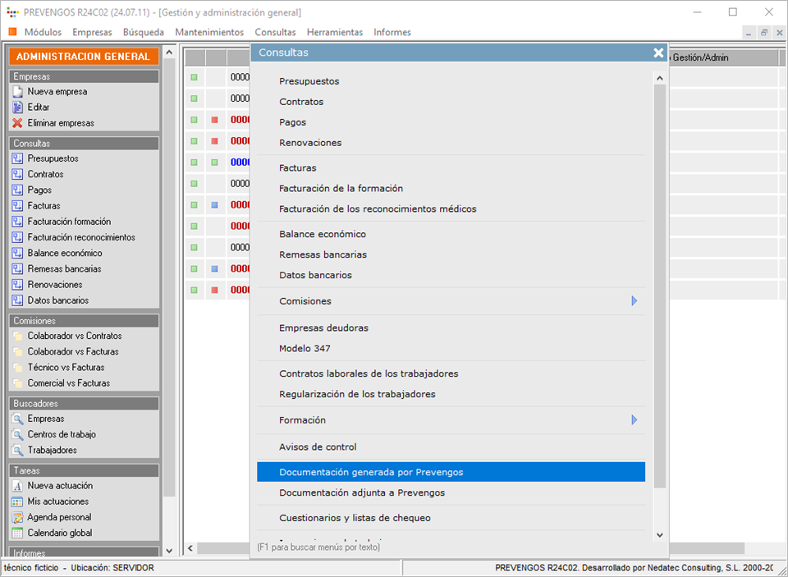Viewport: 788px width, 577px height.
Task: Expand the Comisiones submenu arrow
Action: [x=634, y=301]
